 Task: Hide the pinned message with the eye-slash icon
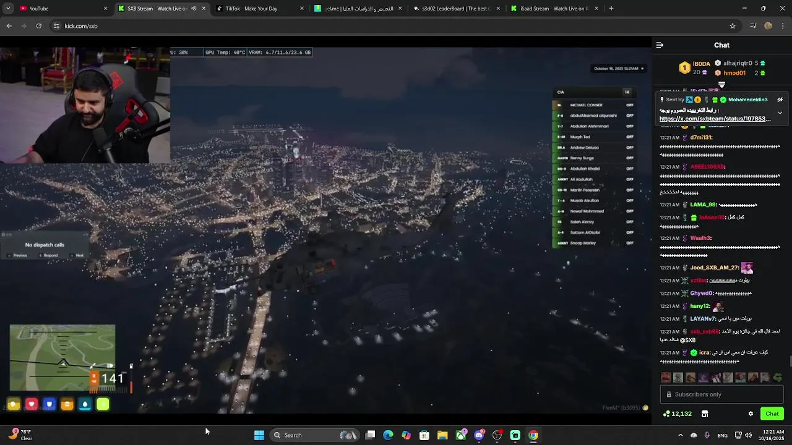coord(780,100)
